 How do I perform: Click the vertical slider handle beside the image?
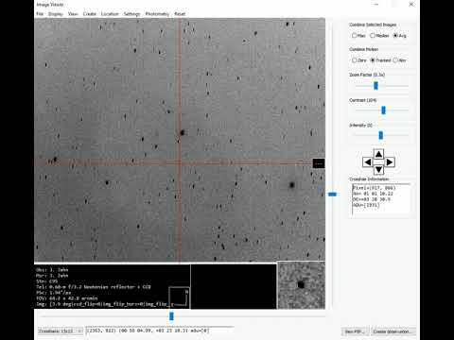[x=332, y=195]
